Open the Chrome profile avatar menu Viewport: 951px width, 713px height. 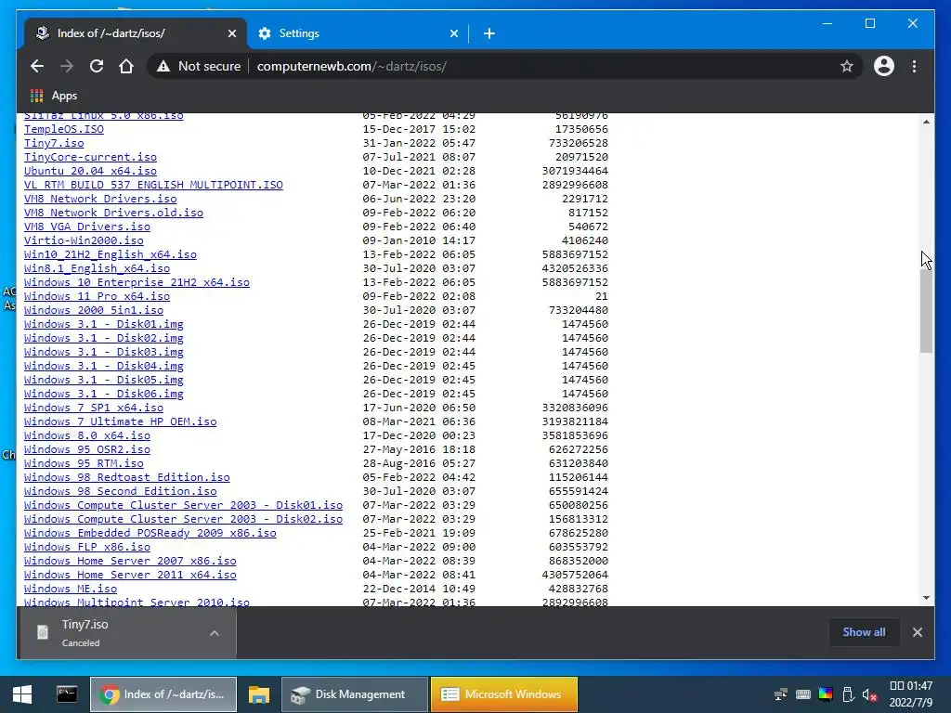884,66
